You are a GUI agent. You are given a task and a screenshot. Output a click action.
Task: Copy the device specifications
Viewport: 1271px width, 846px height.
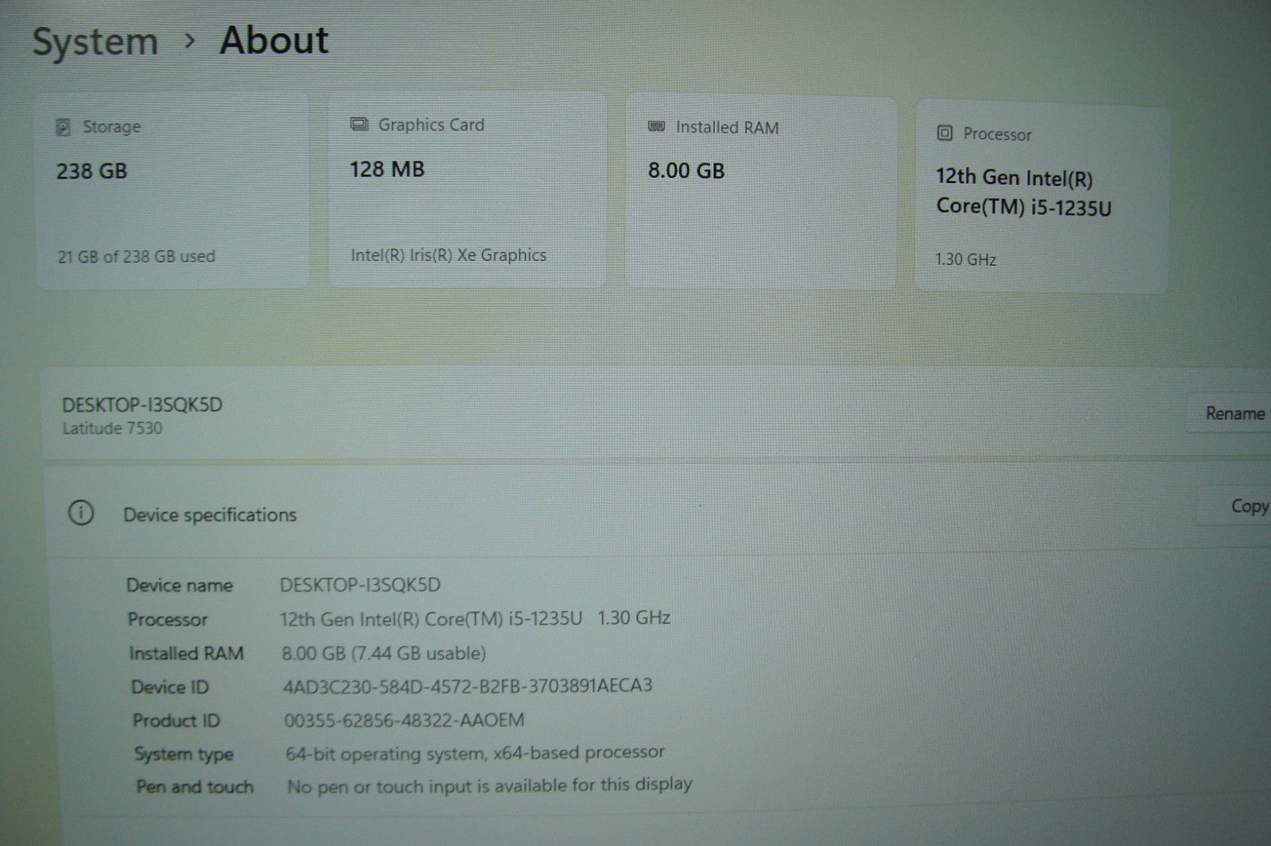(1247, 506)
